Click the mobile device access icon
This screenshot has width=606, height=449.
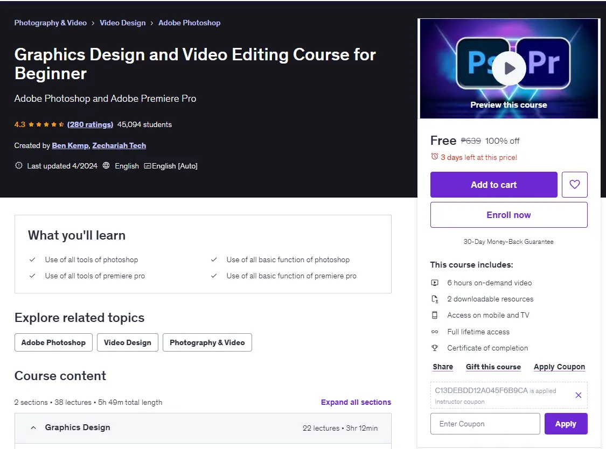[x=435, y=315]
